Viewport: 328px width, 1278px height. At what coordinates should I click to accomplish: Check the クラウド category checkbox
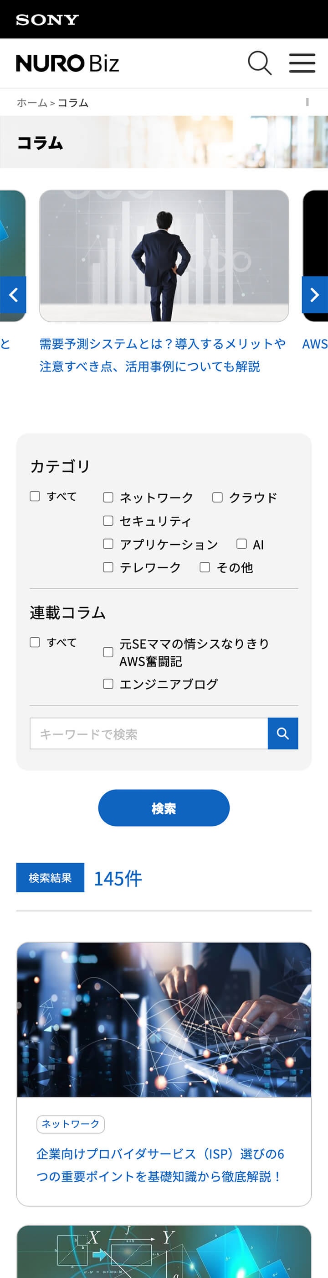point(217,497)
